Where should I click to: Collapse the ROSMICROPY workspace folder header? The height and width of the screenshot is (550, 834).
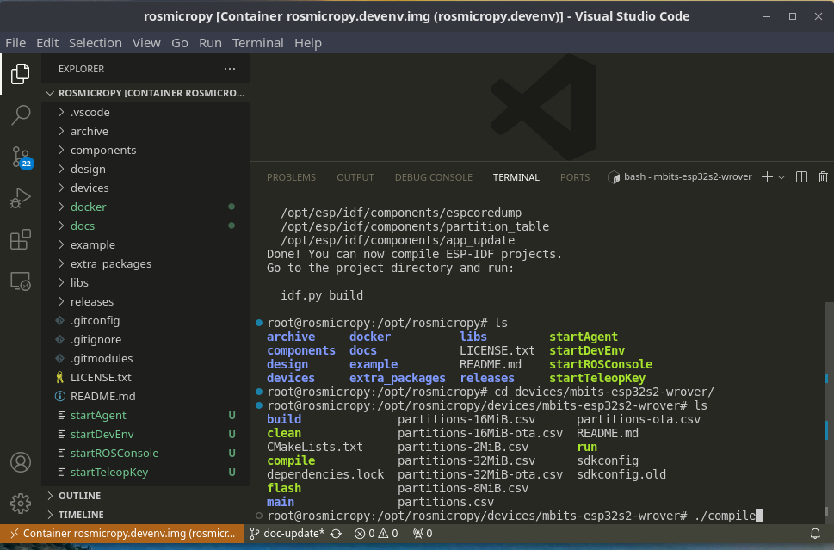click(145, 93)
